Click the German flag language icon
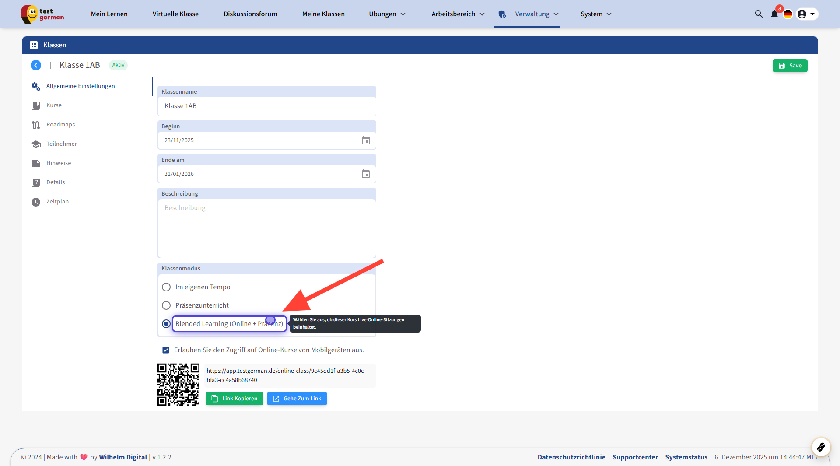Screen dimensions: 840x466 click(788, 14)
